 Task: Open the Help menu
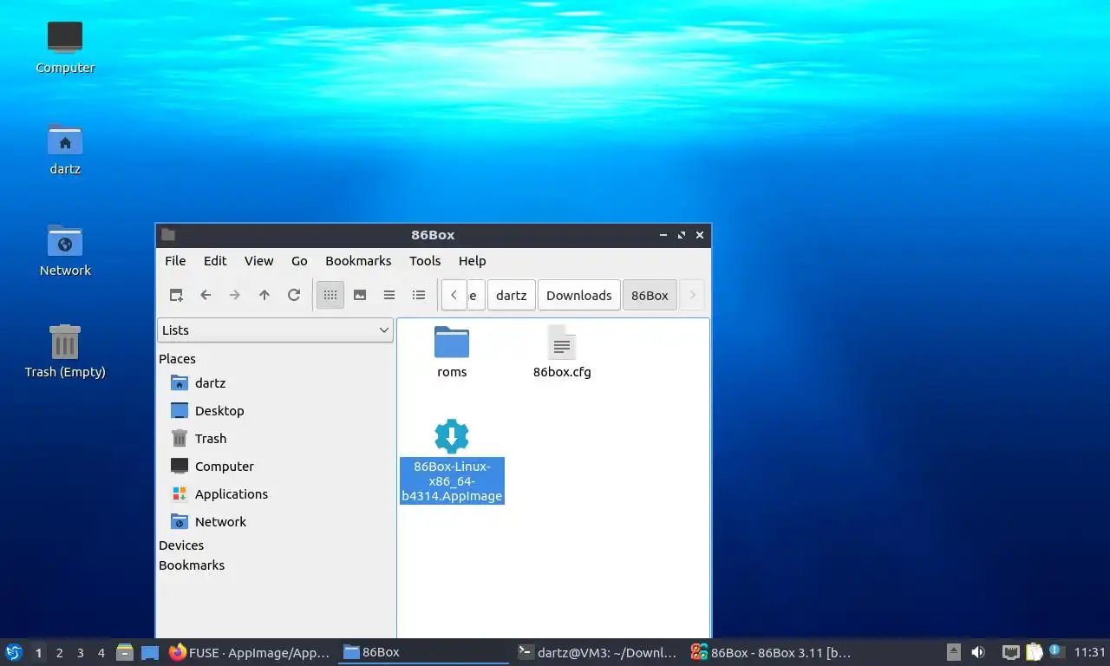pos(472,260)
